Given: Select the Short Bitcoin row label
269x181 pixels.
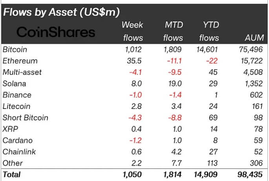Looking at the screenshot, I should 26,118.
